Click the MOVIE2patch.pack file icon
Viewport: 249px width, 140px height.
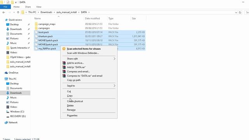tap(36, 45)
